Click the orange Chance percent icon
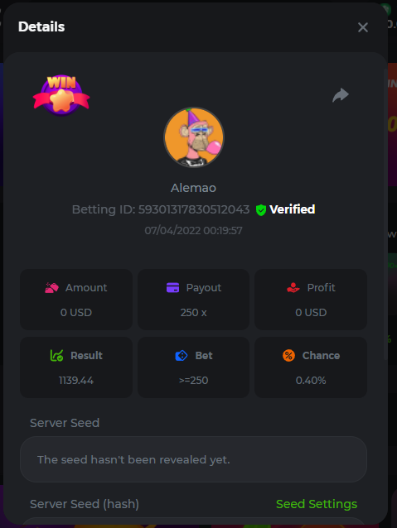The image size is (397, 528). point(288,356)
